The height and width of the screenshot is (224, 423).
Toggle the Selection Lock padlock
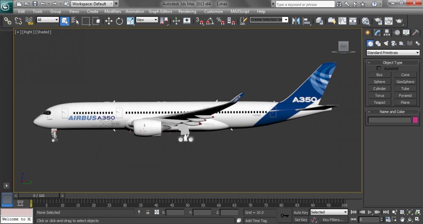[148, 212]
